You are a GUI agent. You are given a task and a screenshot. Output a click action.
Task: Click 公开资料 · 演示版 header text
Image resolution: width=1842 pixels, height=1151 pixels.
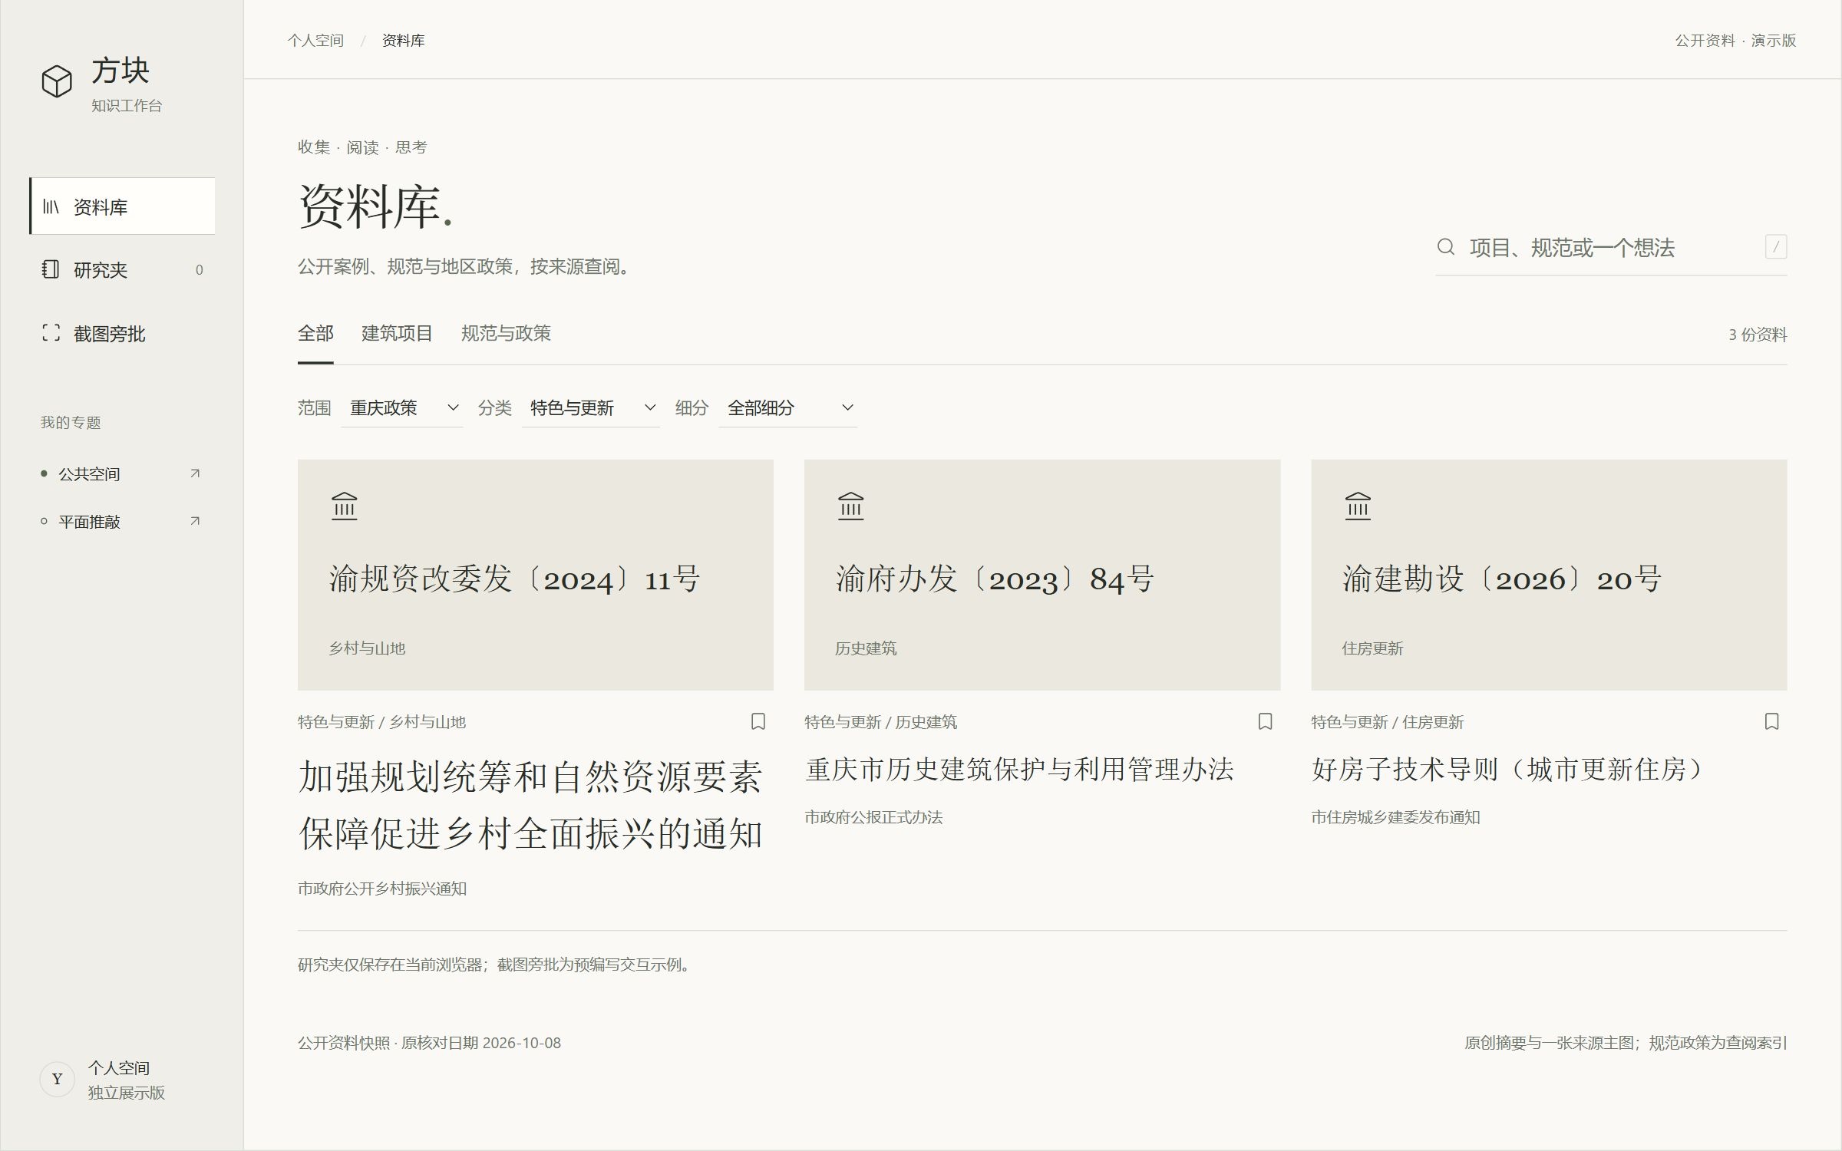pyautogui.click(x=1735, y=40)
